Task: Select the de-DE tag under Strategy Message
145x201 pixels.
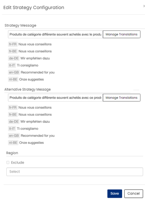Action: tap(14, 58)
